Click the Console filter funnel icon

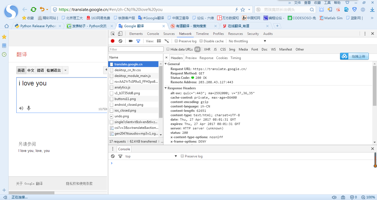(120, 156)
